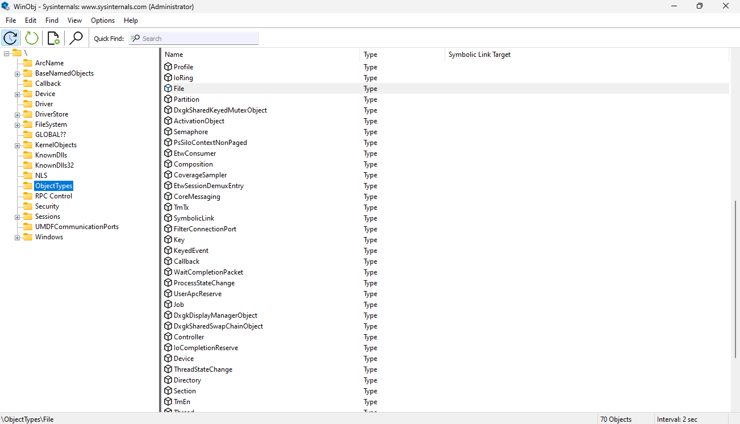Image resolution: width=740 pixels, height=424 pixels.
Task: Click the green Refresh toolbar icon
Action: point(32,38)
